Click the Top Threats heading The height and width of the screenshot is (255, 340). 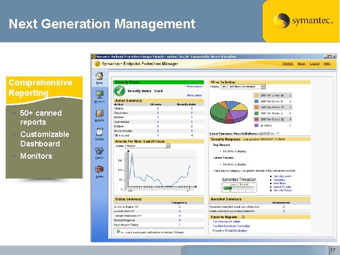[x=221, y=145]
